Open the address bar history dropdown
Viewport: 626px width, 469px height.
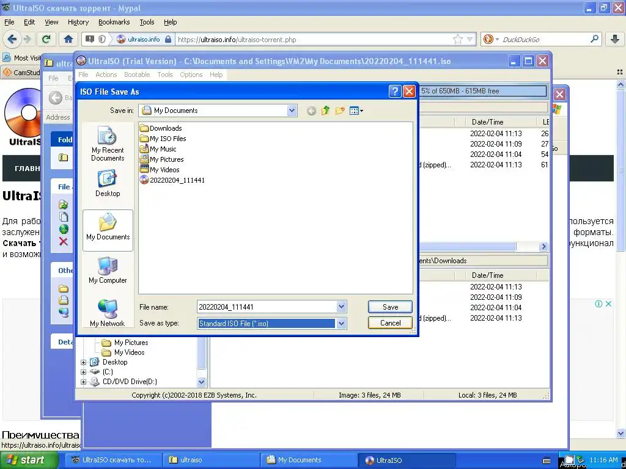tap(470, 39)
